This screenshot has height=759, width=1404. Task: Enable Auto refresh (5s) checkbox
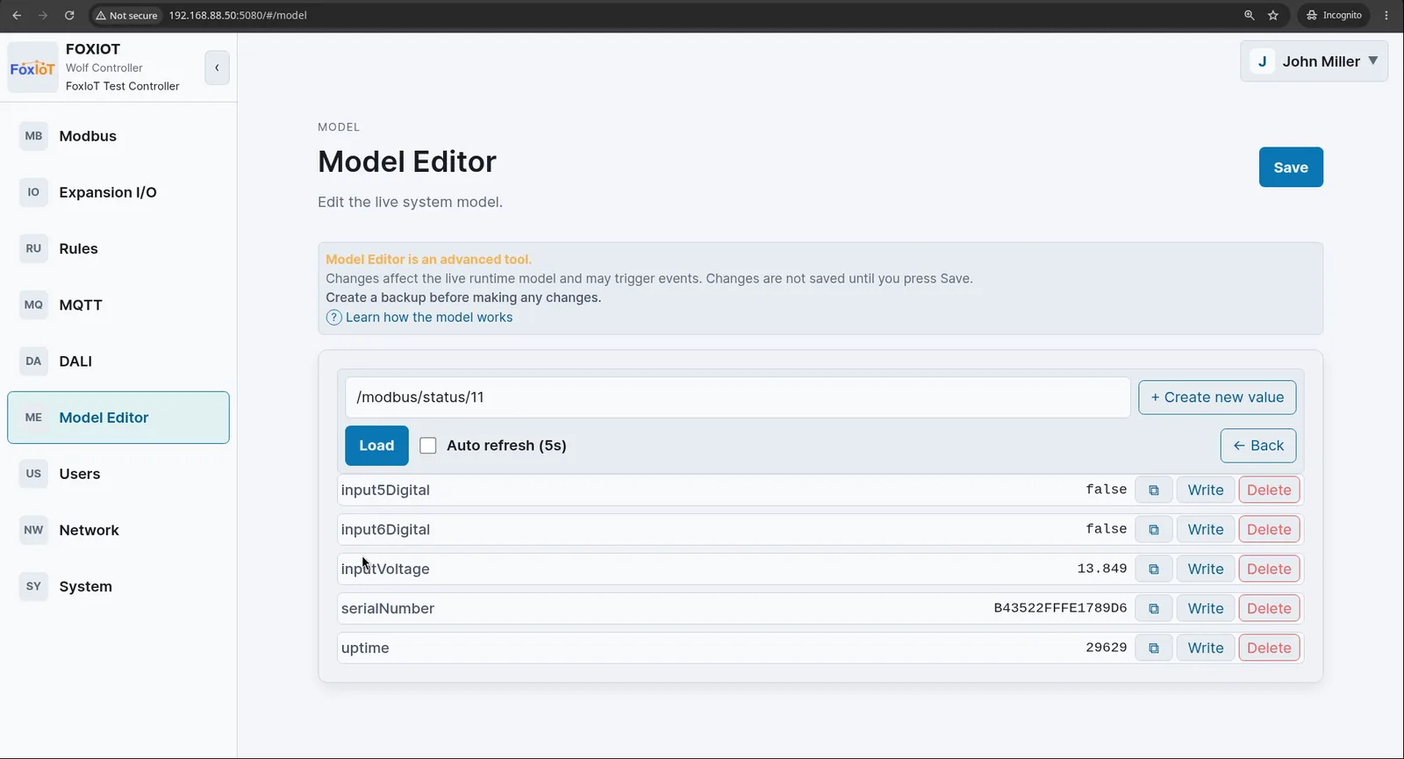click(427, 446)
